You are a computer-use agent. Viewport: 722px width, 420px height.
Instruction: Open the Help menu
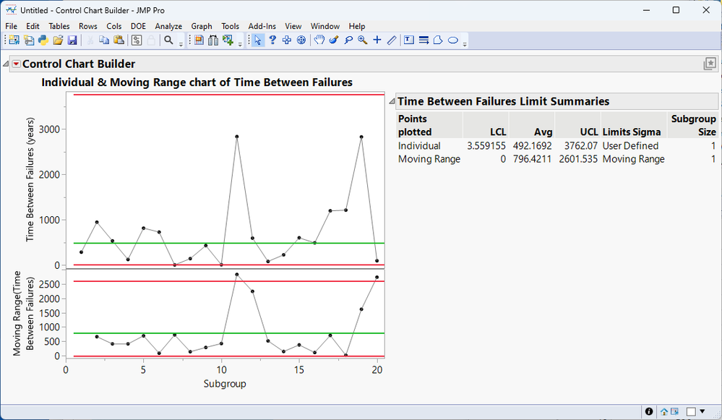357,26
